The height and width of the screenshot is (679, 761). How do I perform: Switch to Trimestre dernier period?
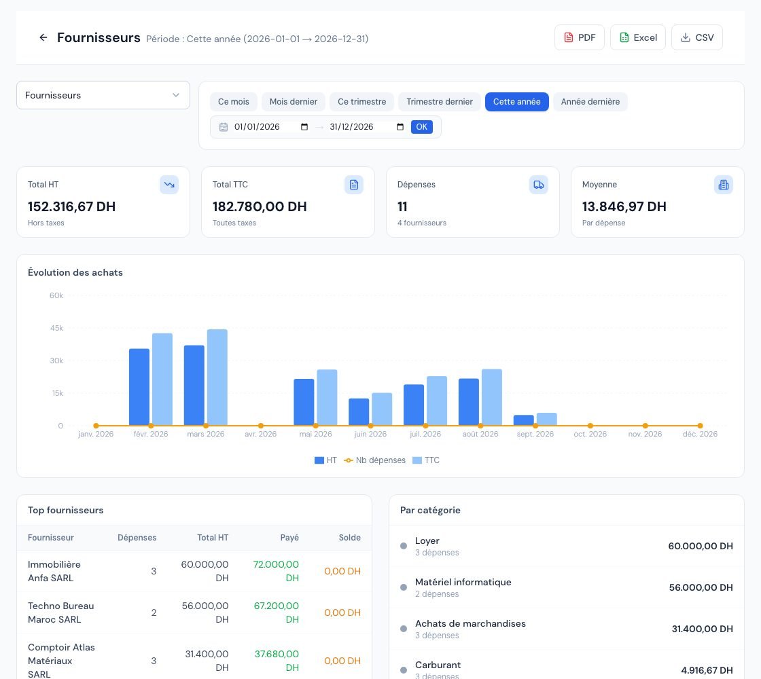coord(439,102)
